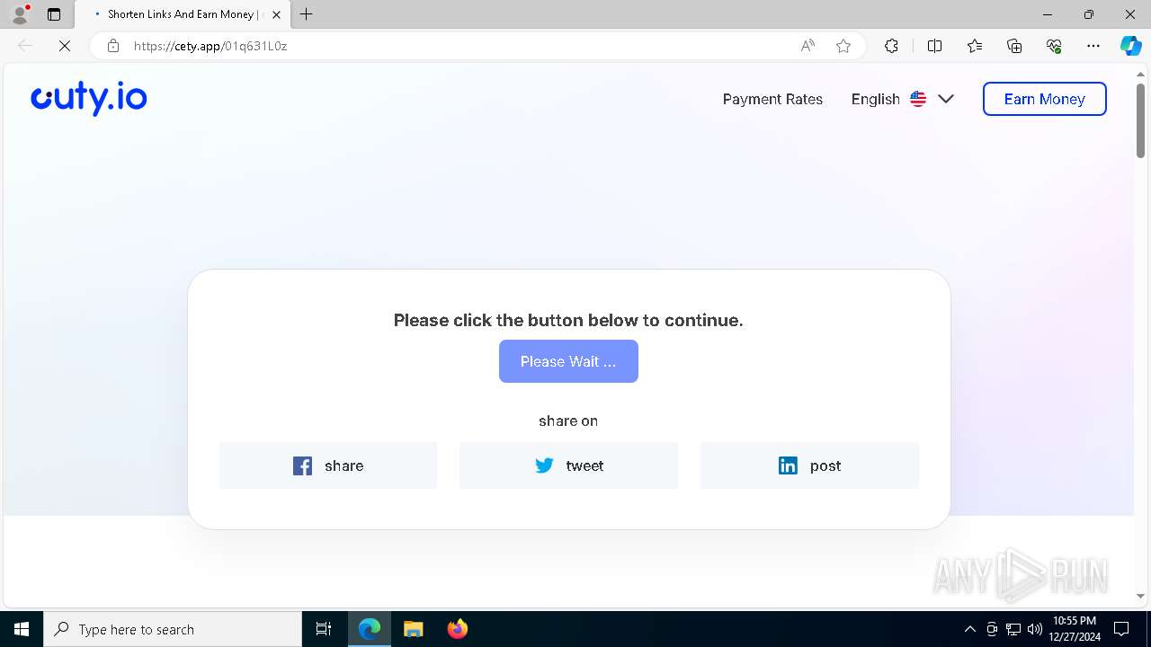
Task: Open the Extensions menu
Action: click(x=891, y=46)
